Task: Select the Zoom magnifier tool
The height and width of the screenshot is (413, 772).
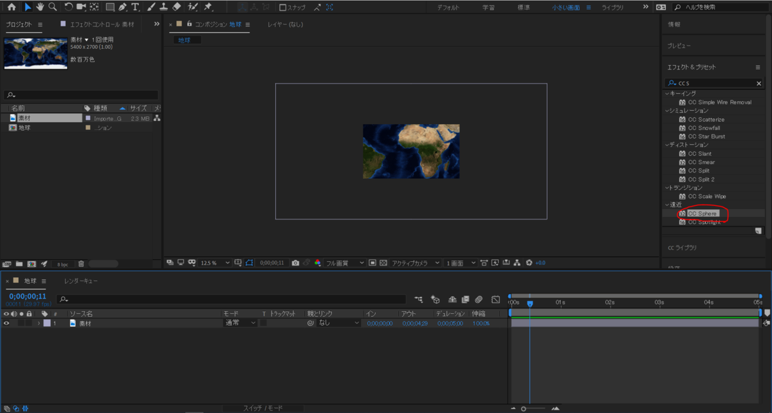Action: click(51, 7)
